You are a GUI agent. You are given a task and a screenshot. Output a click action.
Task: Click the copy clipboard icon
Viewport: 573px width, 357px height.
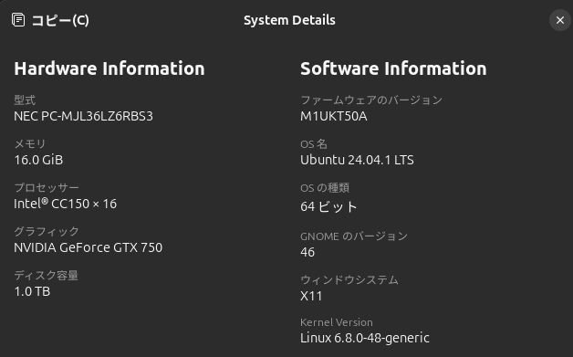click(18, 20)
